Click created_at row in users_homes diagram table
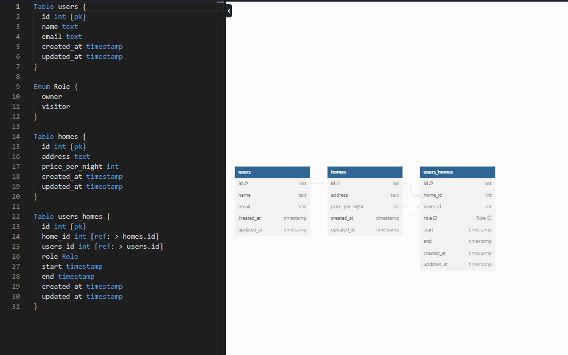568x355 pixels. pos(458,253)
